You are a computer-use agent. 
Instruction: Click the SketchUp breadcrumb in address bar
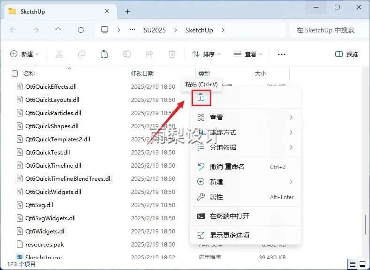point(199,30)
